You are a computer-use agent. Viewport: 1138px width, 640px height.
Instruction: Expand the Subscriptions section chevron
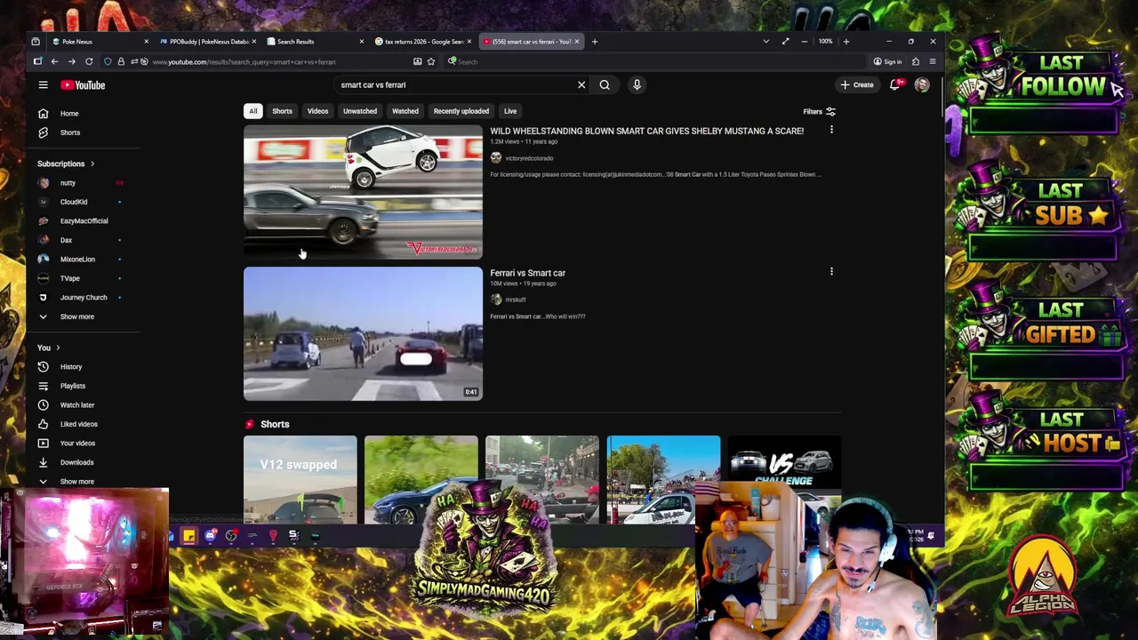(x=92, y=164)
